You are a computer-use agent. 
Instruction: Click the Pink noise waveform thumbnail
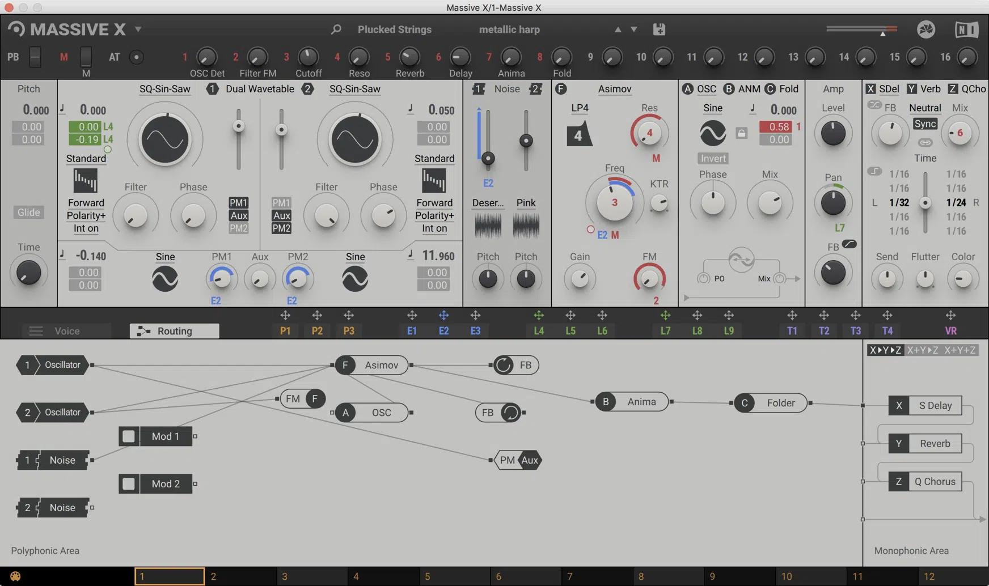pos(526,226)
